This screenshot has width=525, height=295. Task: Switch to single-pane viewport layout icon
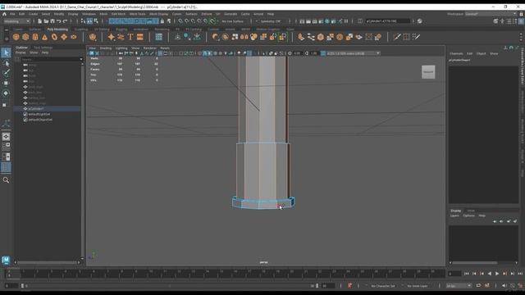coord(6,137)
